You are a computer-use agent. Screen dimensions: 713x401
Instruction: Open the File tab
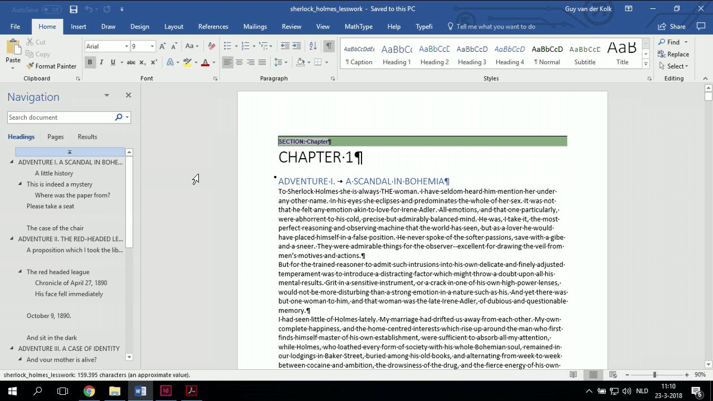[x=15, y=26]
